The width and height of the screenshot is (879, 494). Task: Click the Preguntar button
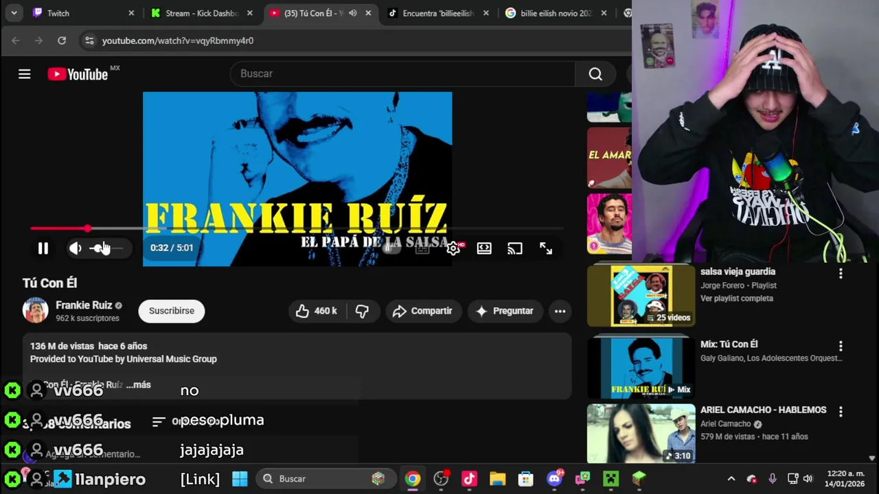tap(505, 311)
